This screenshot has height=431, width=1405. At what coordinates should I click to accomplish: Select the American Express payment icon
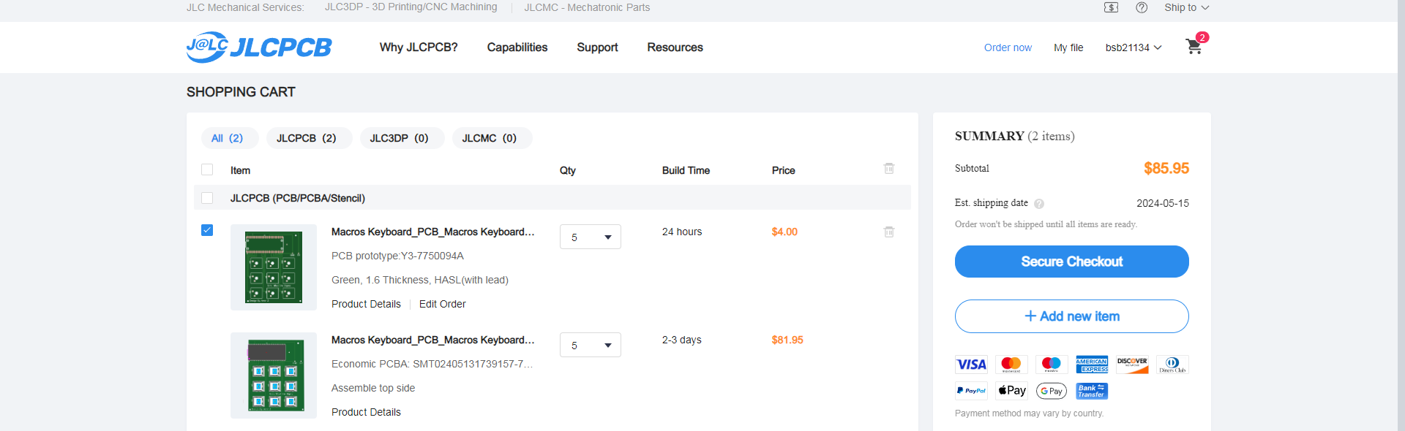coord(1092,365)
